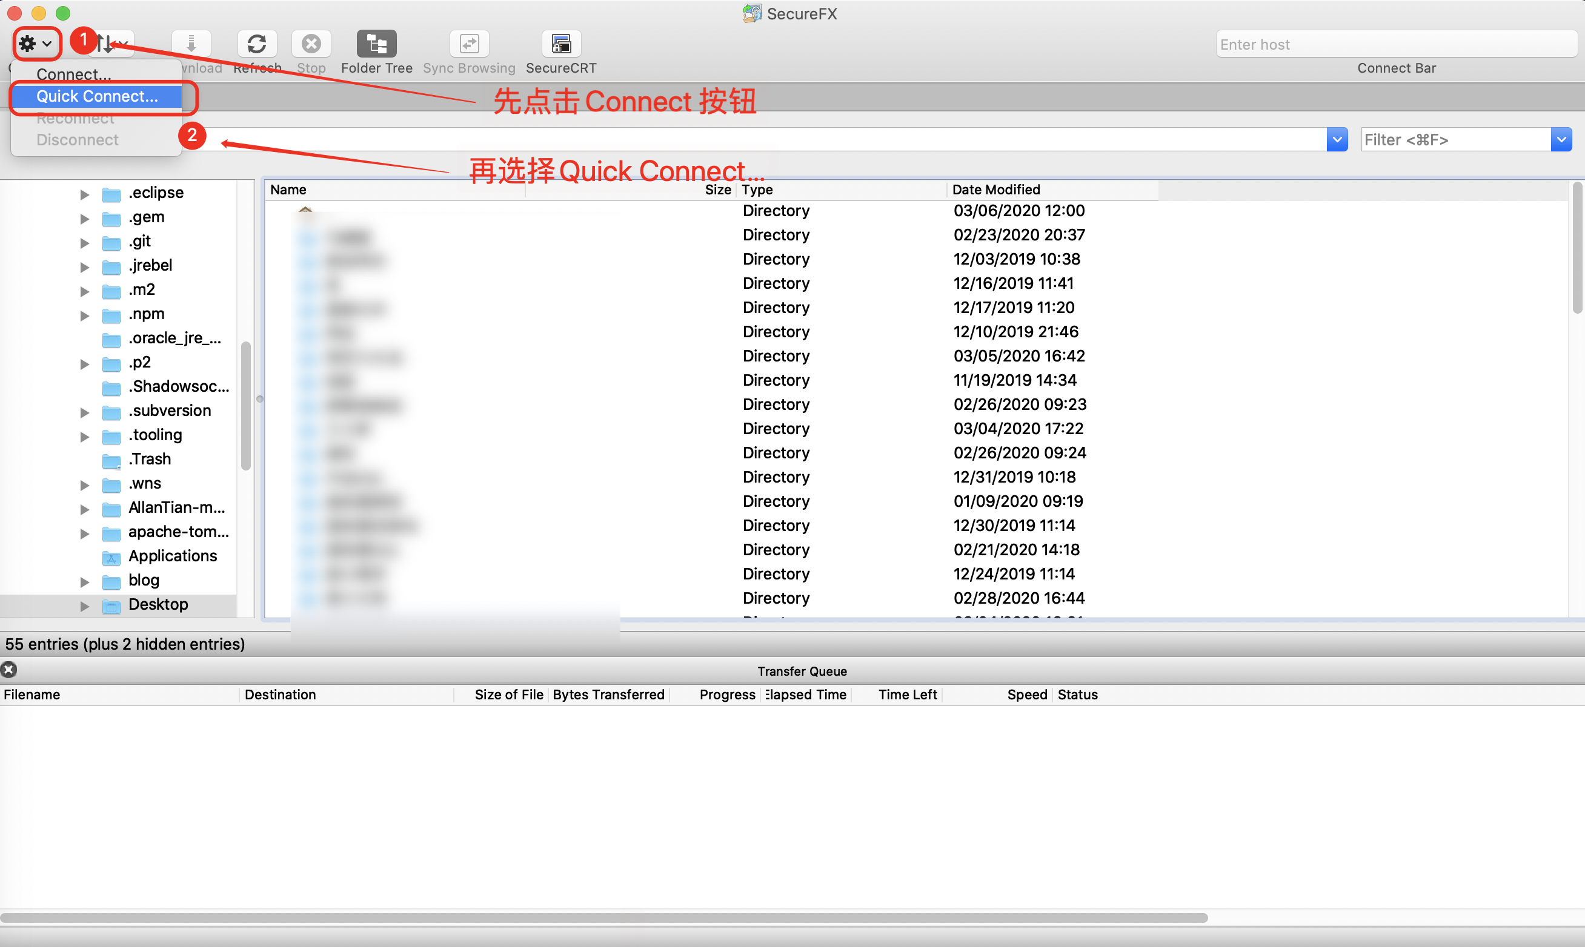Expand the blog folder in sidebar
This screenshot has width=1585, height=947.
(x=85, y=579)
